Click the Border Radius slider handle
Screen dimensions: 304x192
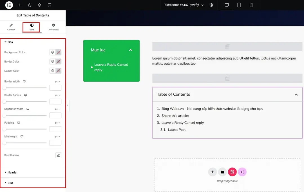tap(5, 102)
